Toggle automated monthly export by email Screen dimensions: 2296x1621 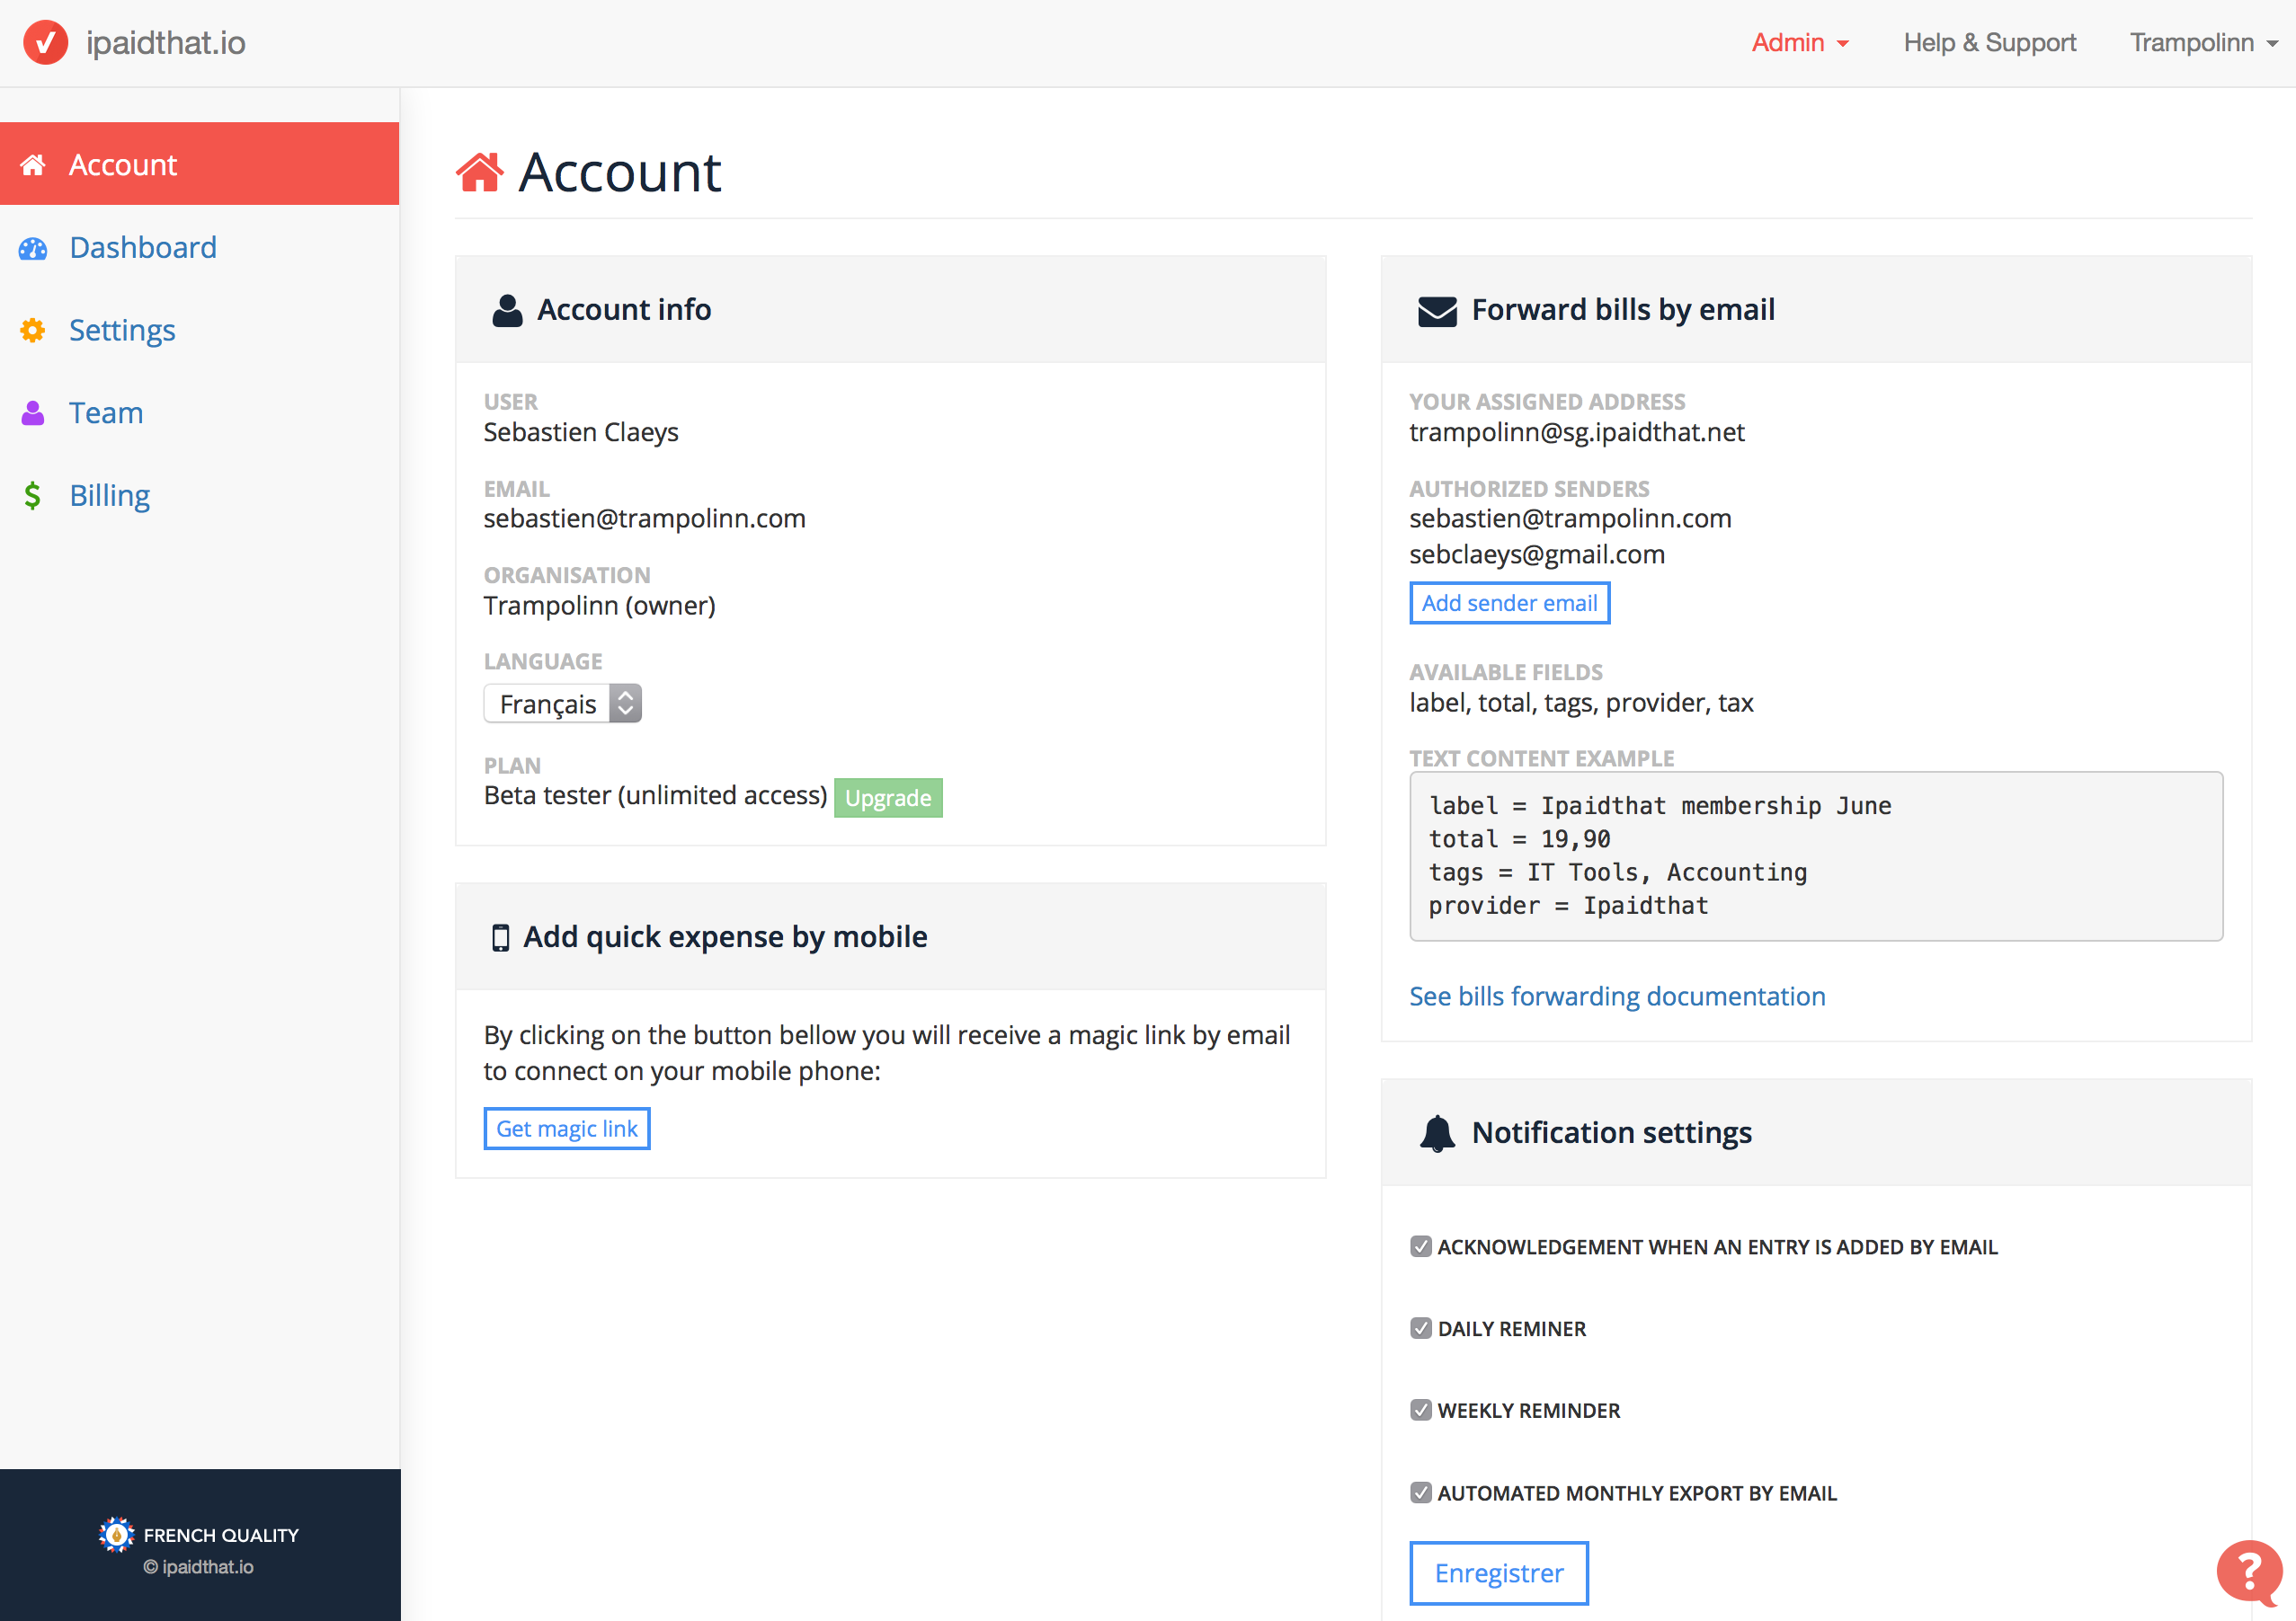pos(1420,1493)
